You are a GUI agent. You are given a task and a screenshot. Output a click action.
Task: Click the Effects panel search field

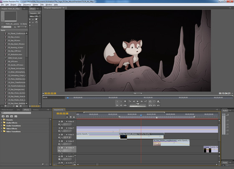coord(16,113)
